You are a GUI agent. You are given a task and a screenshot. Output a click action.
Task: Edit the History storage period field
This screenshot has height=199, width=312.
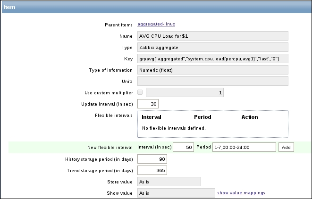[x=152, y=159]
